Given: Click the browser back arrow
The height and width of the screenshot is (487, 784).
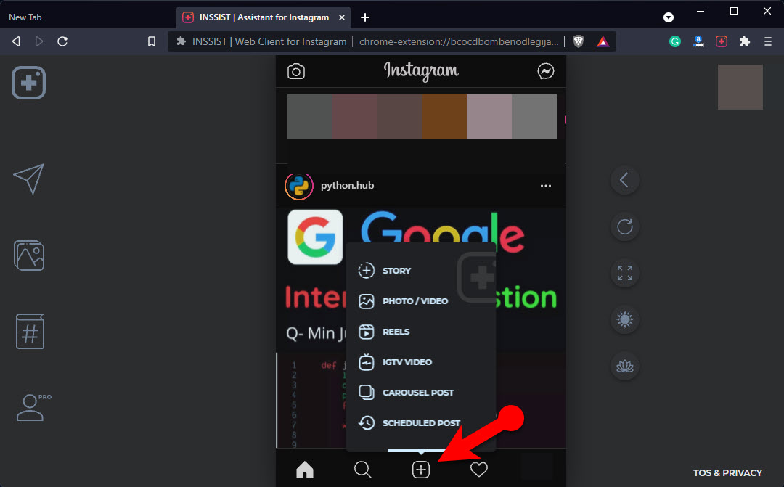Looking at the screenshot, I should coord(16,41).
